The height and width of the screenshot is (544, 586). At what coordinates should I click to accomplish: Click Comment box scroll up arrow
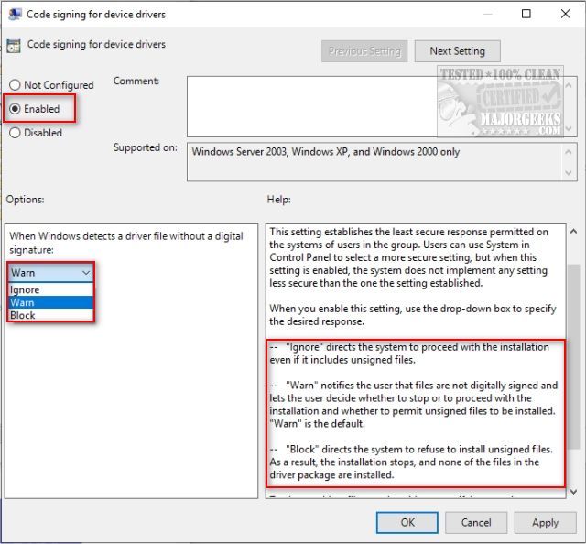pos(569,85)
